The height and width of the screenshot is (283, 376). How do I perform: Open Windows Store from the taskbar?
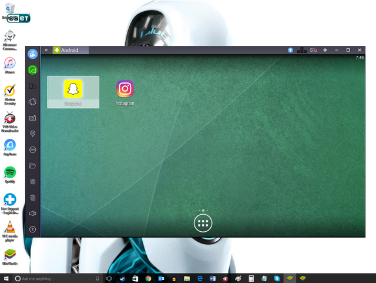[135, 278]
